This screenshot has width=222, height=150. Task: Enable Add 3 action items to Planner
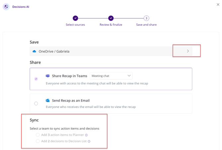tap(38, 135)
